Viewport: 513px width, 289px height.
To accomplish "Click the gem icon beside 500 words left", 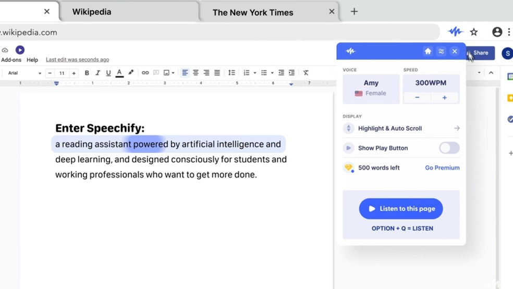I will [x=348, y=168].
